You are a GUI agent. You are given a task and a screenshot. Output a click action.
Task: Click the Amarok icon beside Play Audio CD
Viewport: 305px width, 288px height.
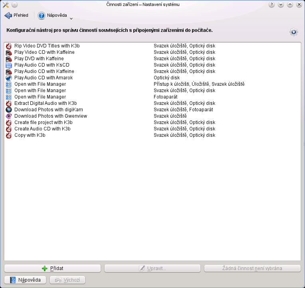click(x=8, y=78)
